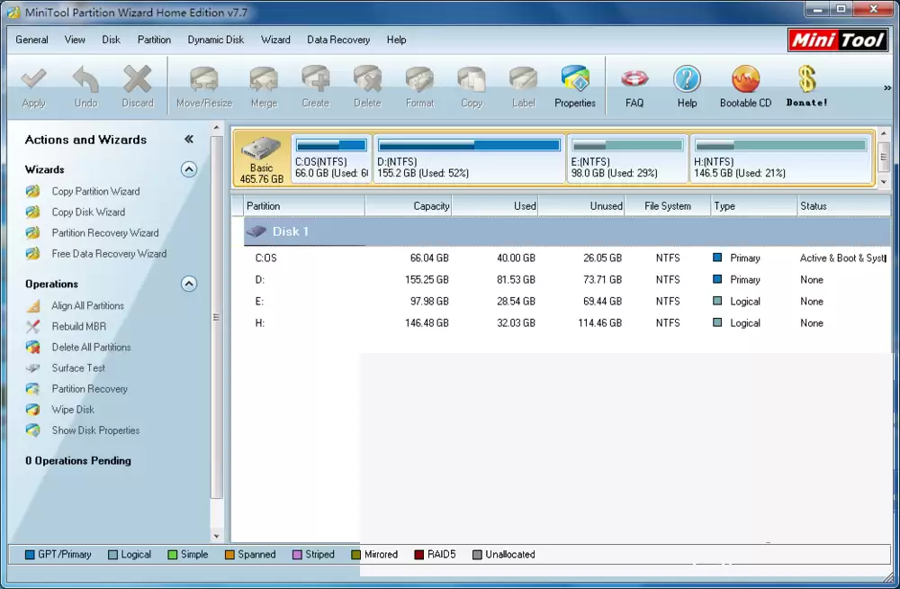Image resolution: width=900 pixels, height=589 pixels.
Task: Run the Rebuild MBR operation
Action: pyautogui.click(x=78, y=326)
